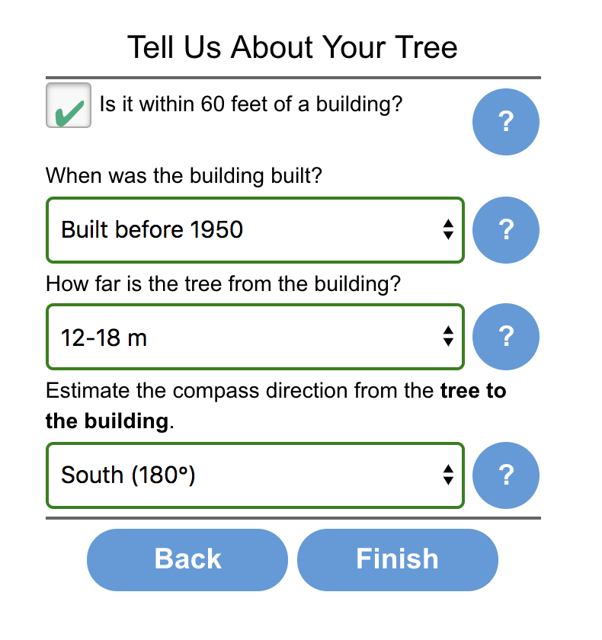Image resolution: width=602 pixels, height=640 pixels.
Task: Uncheck the within 60 feet checkbox
Action: (68, 105)
